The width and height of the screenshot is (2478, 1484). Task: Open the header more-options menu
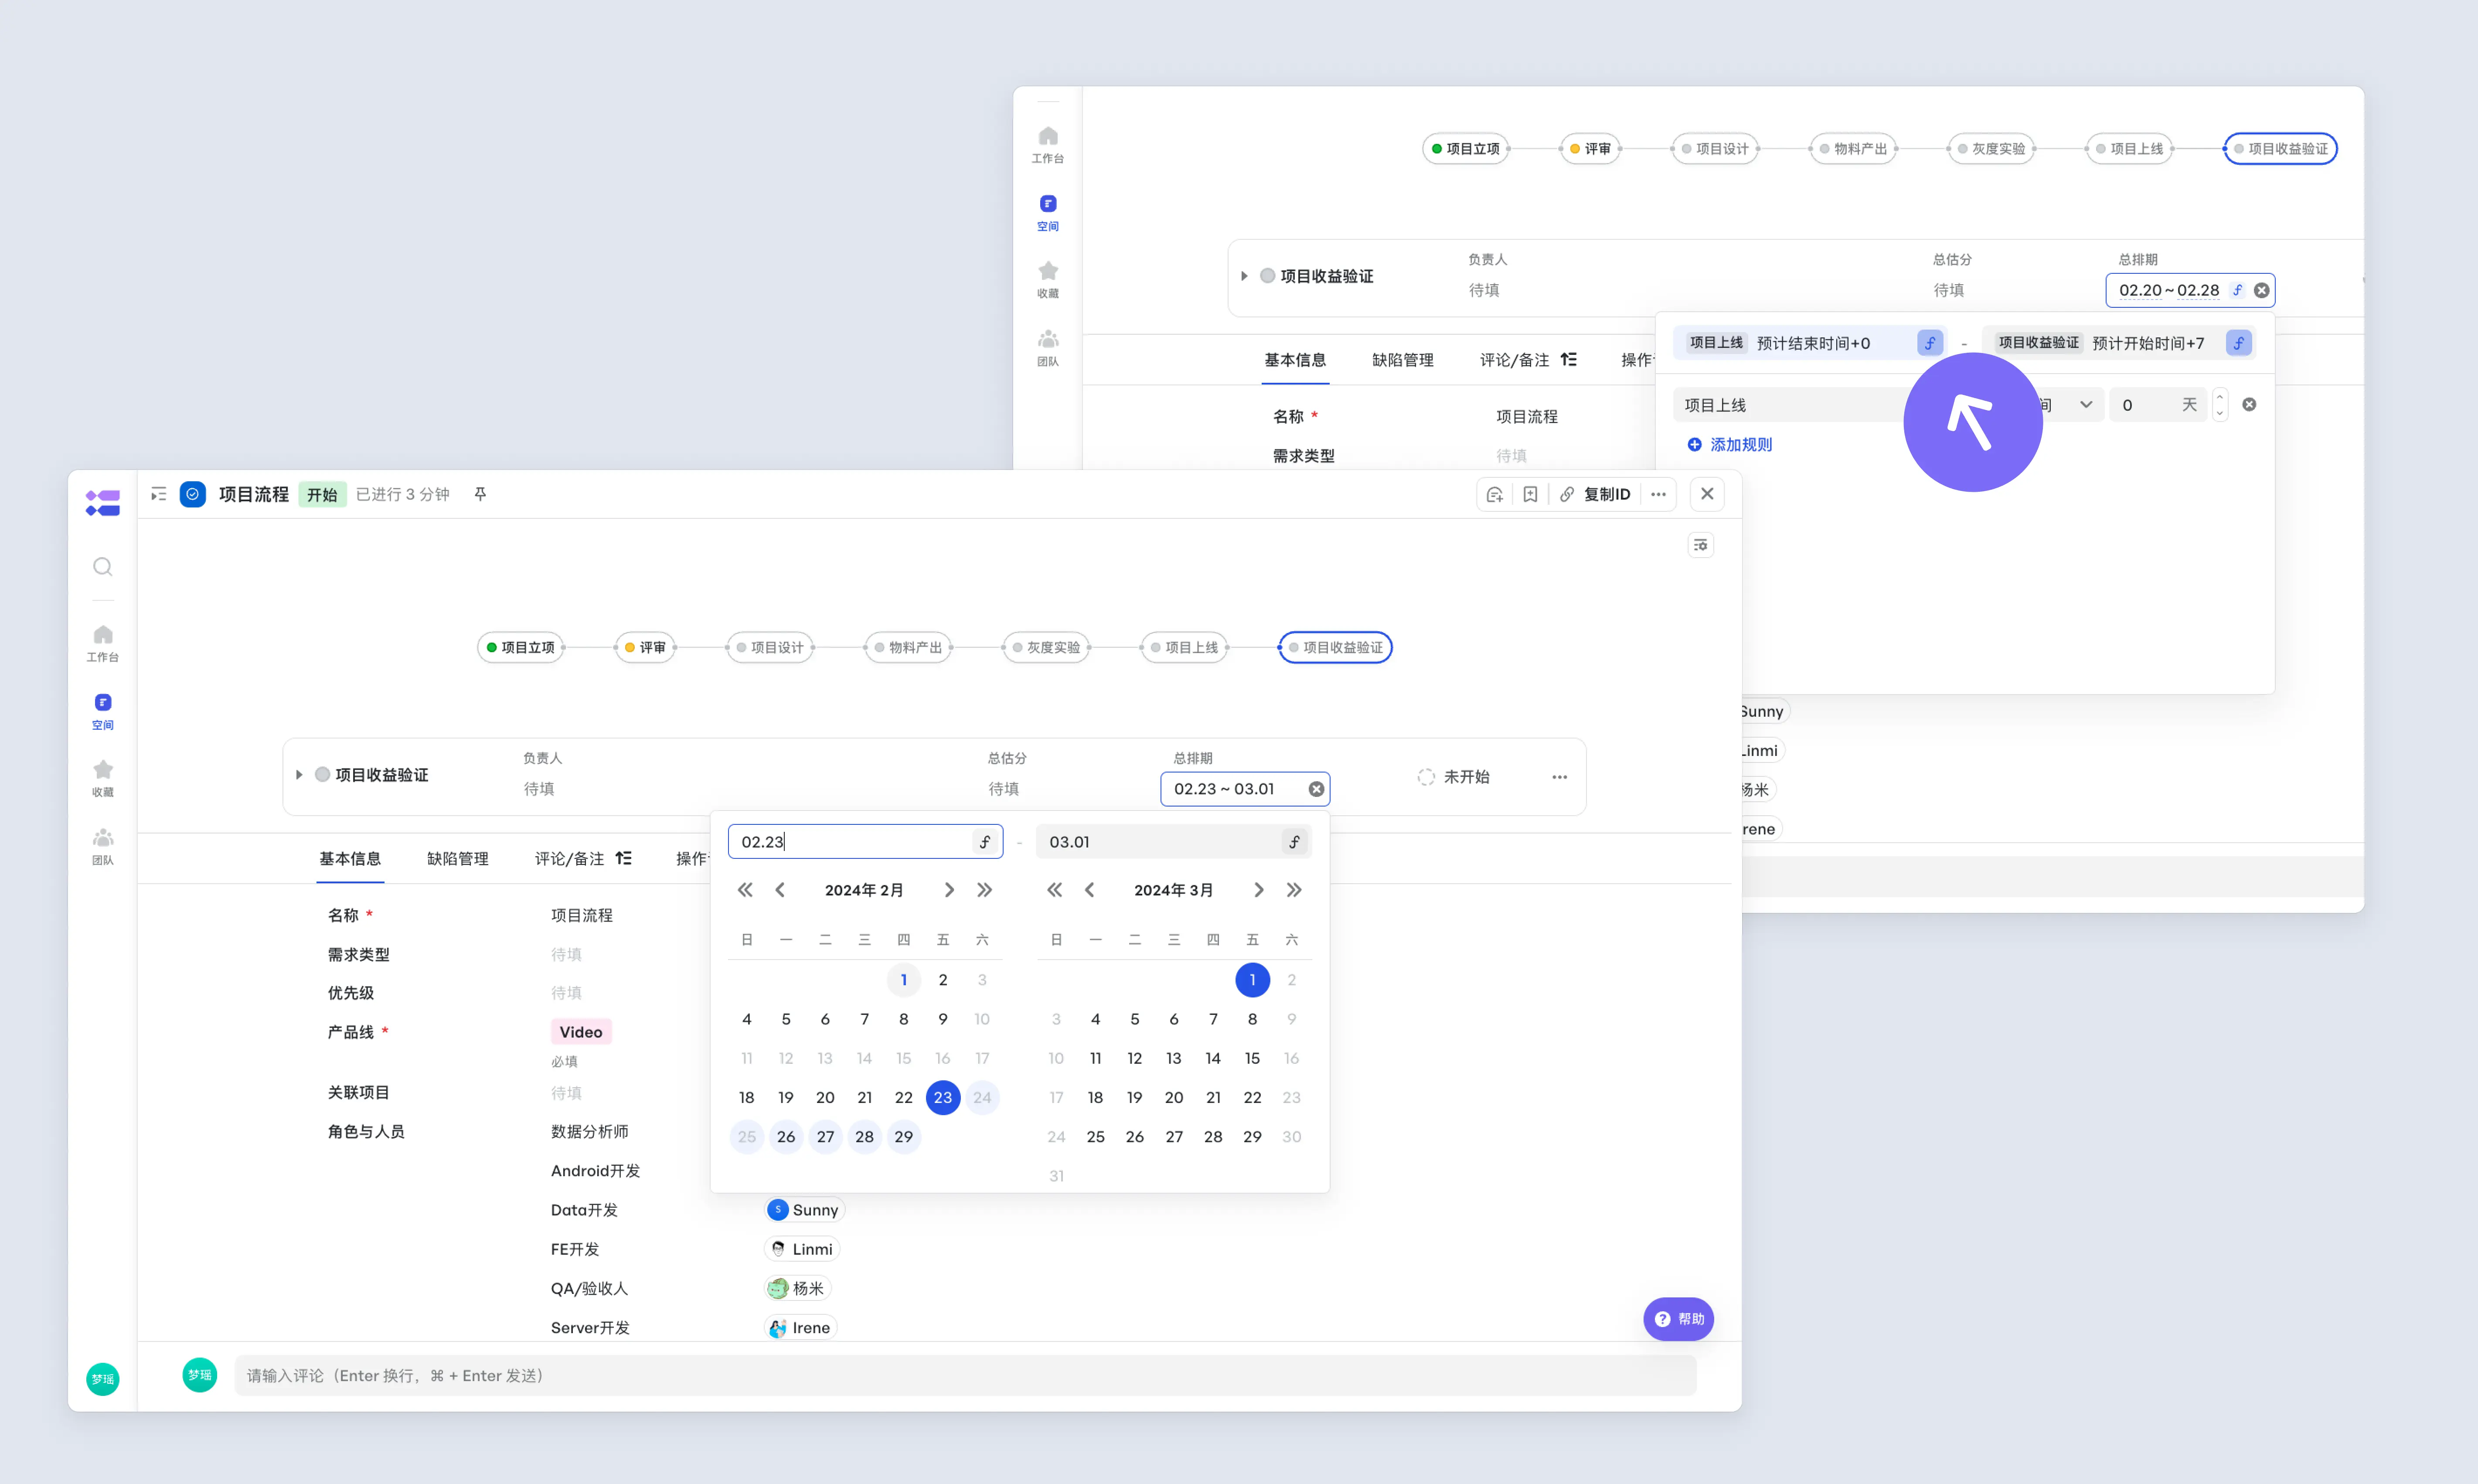click(x=1658, y=494)
